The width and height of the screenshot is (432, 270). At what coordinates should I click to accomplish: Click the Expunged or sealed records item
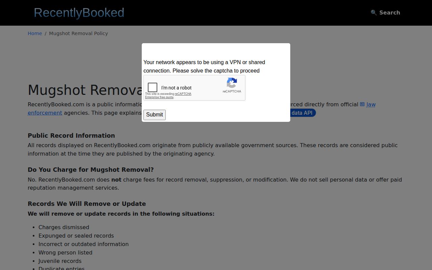[x=76, y=236]
